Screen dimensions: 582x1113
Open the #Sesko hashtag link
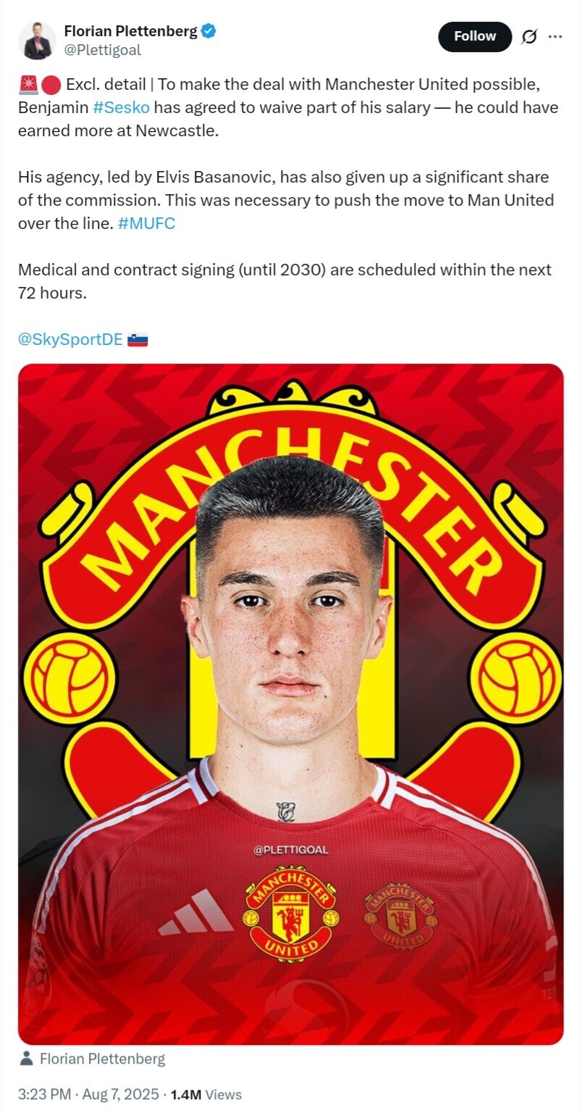pos(122,108)
